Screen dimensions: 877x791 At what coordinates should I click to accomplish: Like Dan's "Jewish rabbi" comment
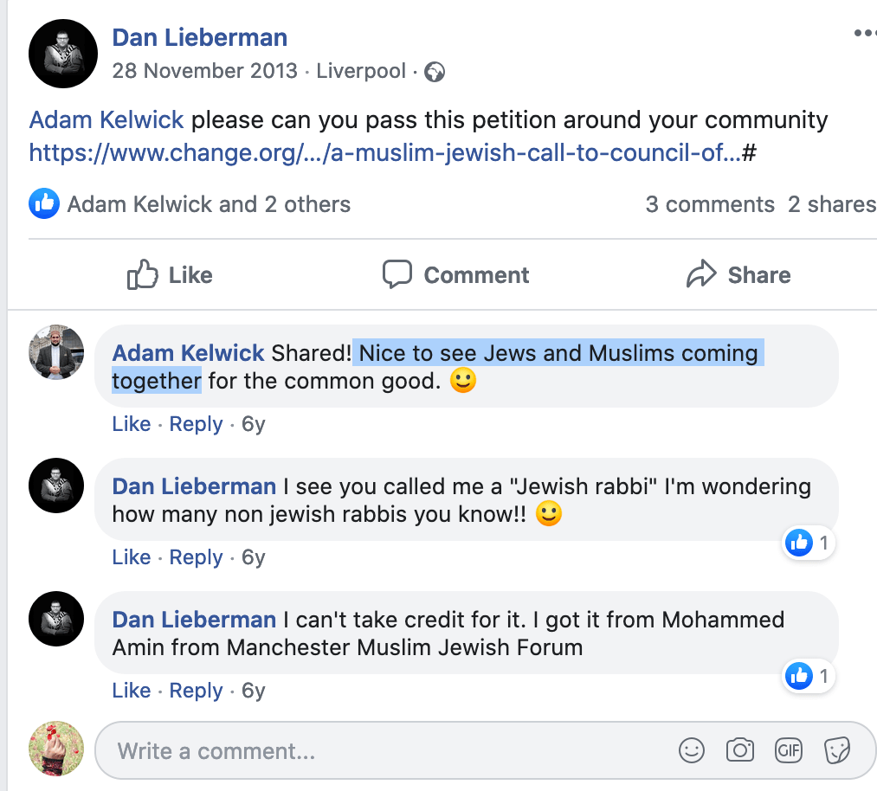[x=132, y=557]
